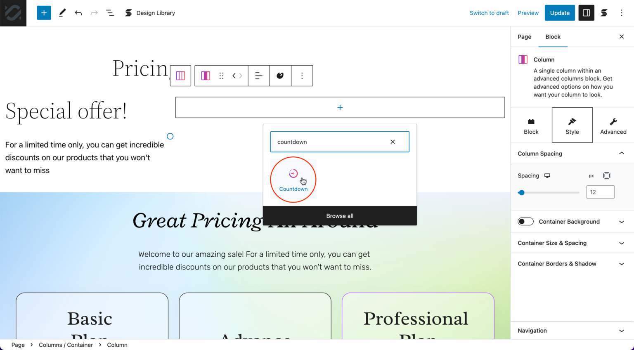The width and height of the screenshot is (634, 350).
Task: Open the alignment icon in the block toolbar
Action: point(258,76)
